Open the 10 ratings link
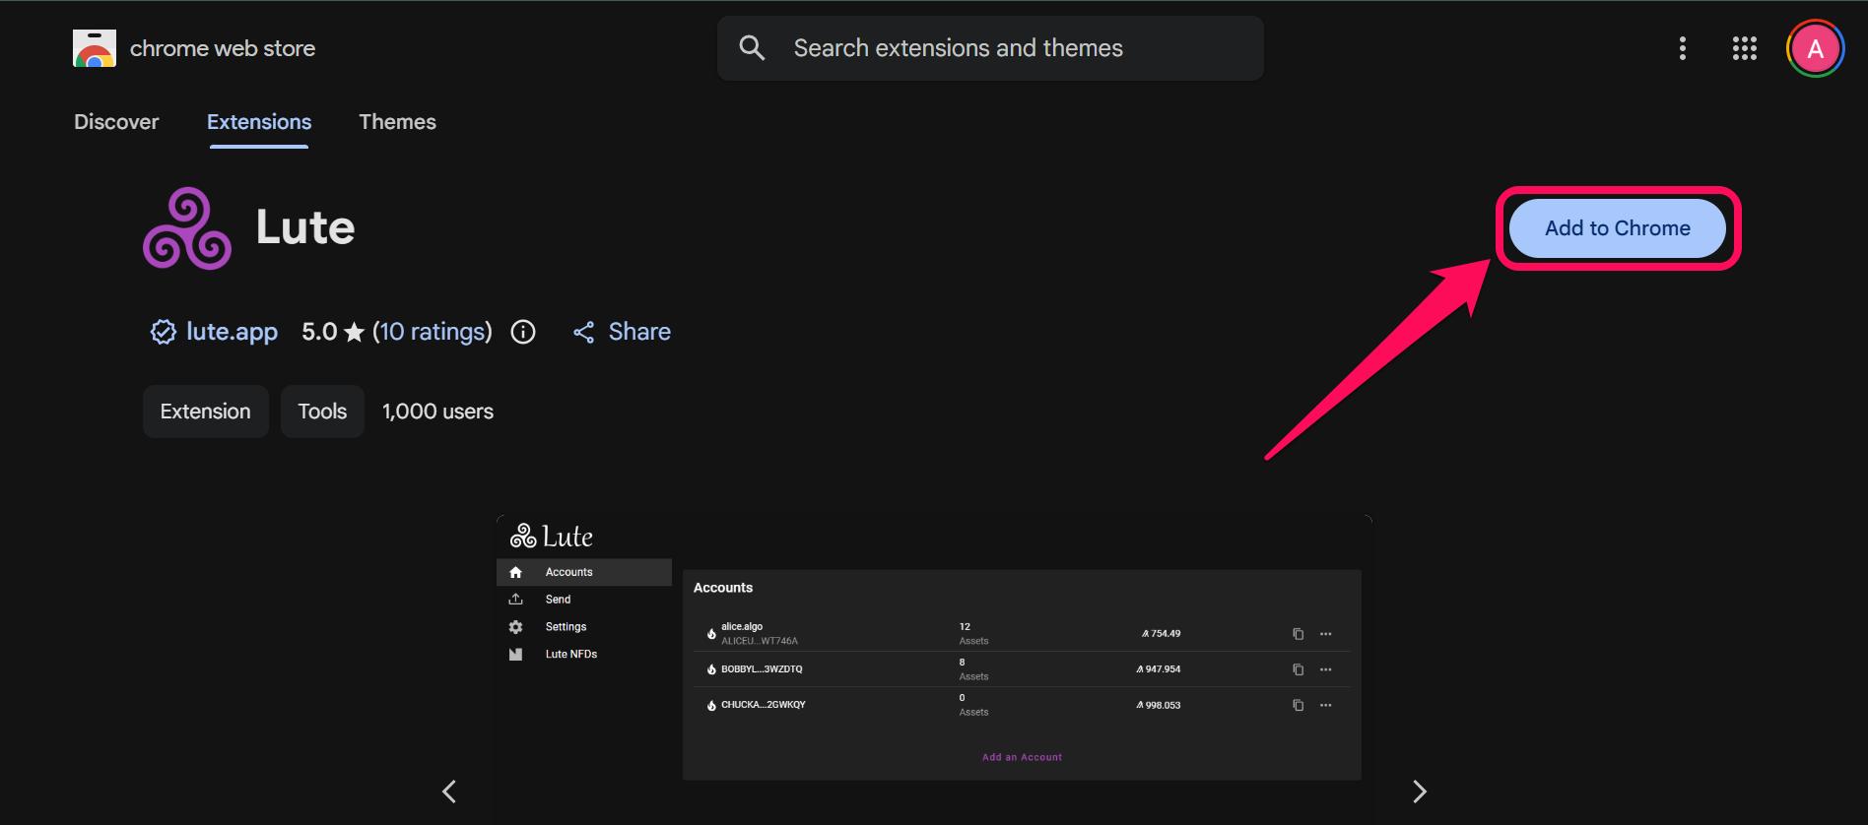 tap(432, 332)
